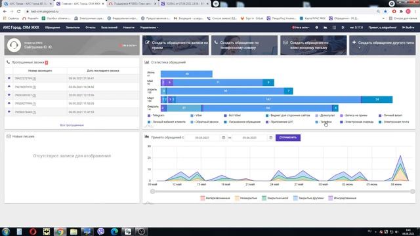Open calendar icon of the start date field
The height and width of the screenshot is (236, 420).
(x=223, y=138)
